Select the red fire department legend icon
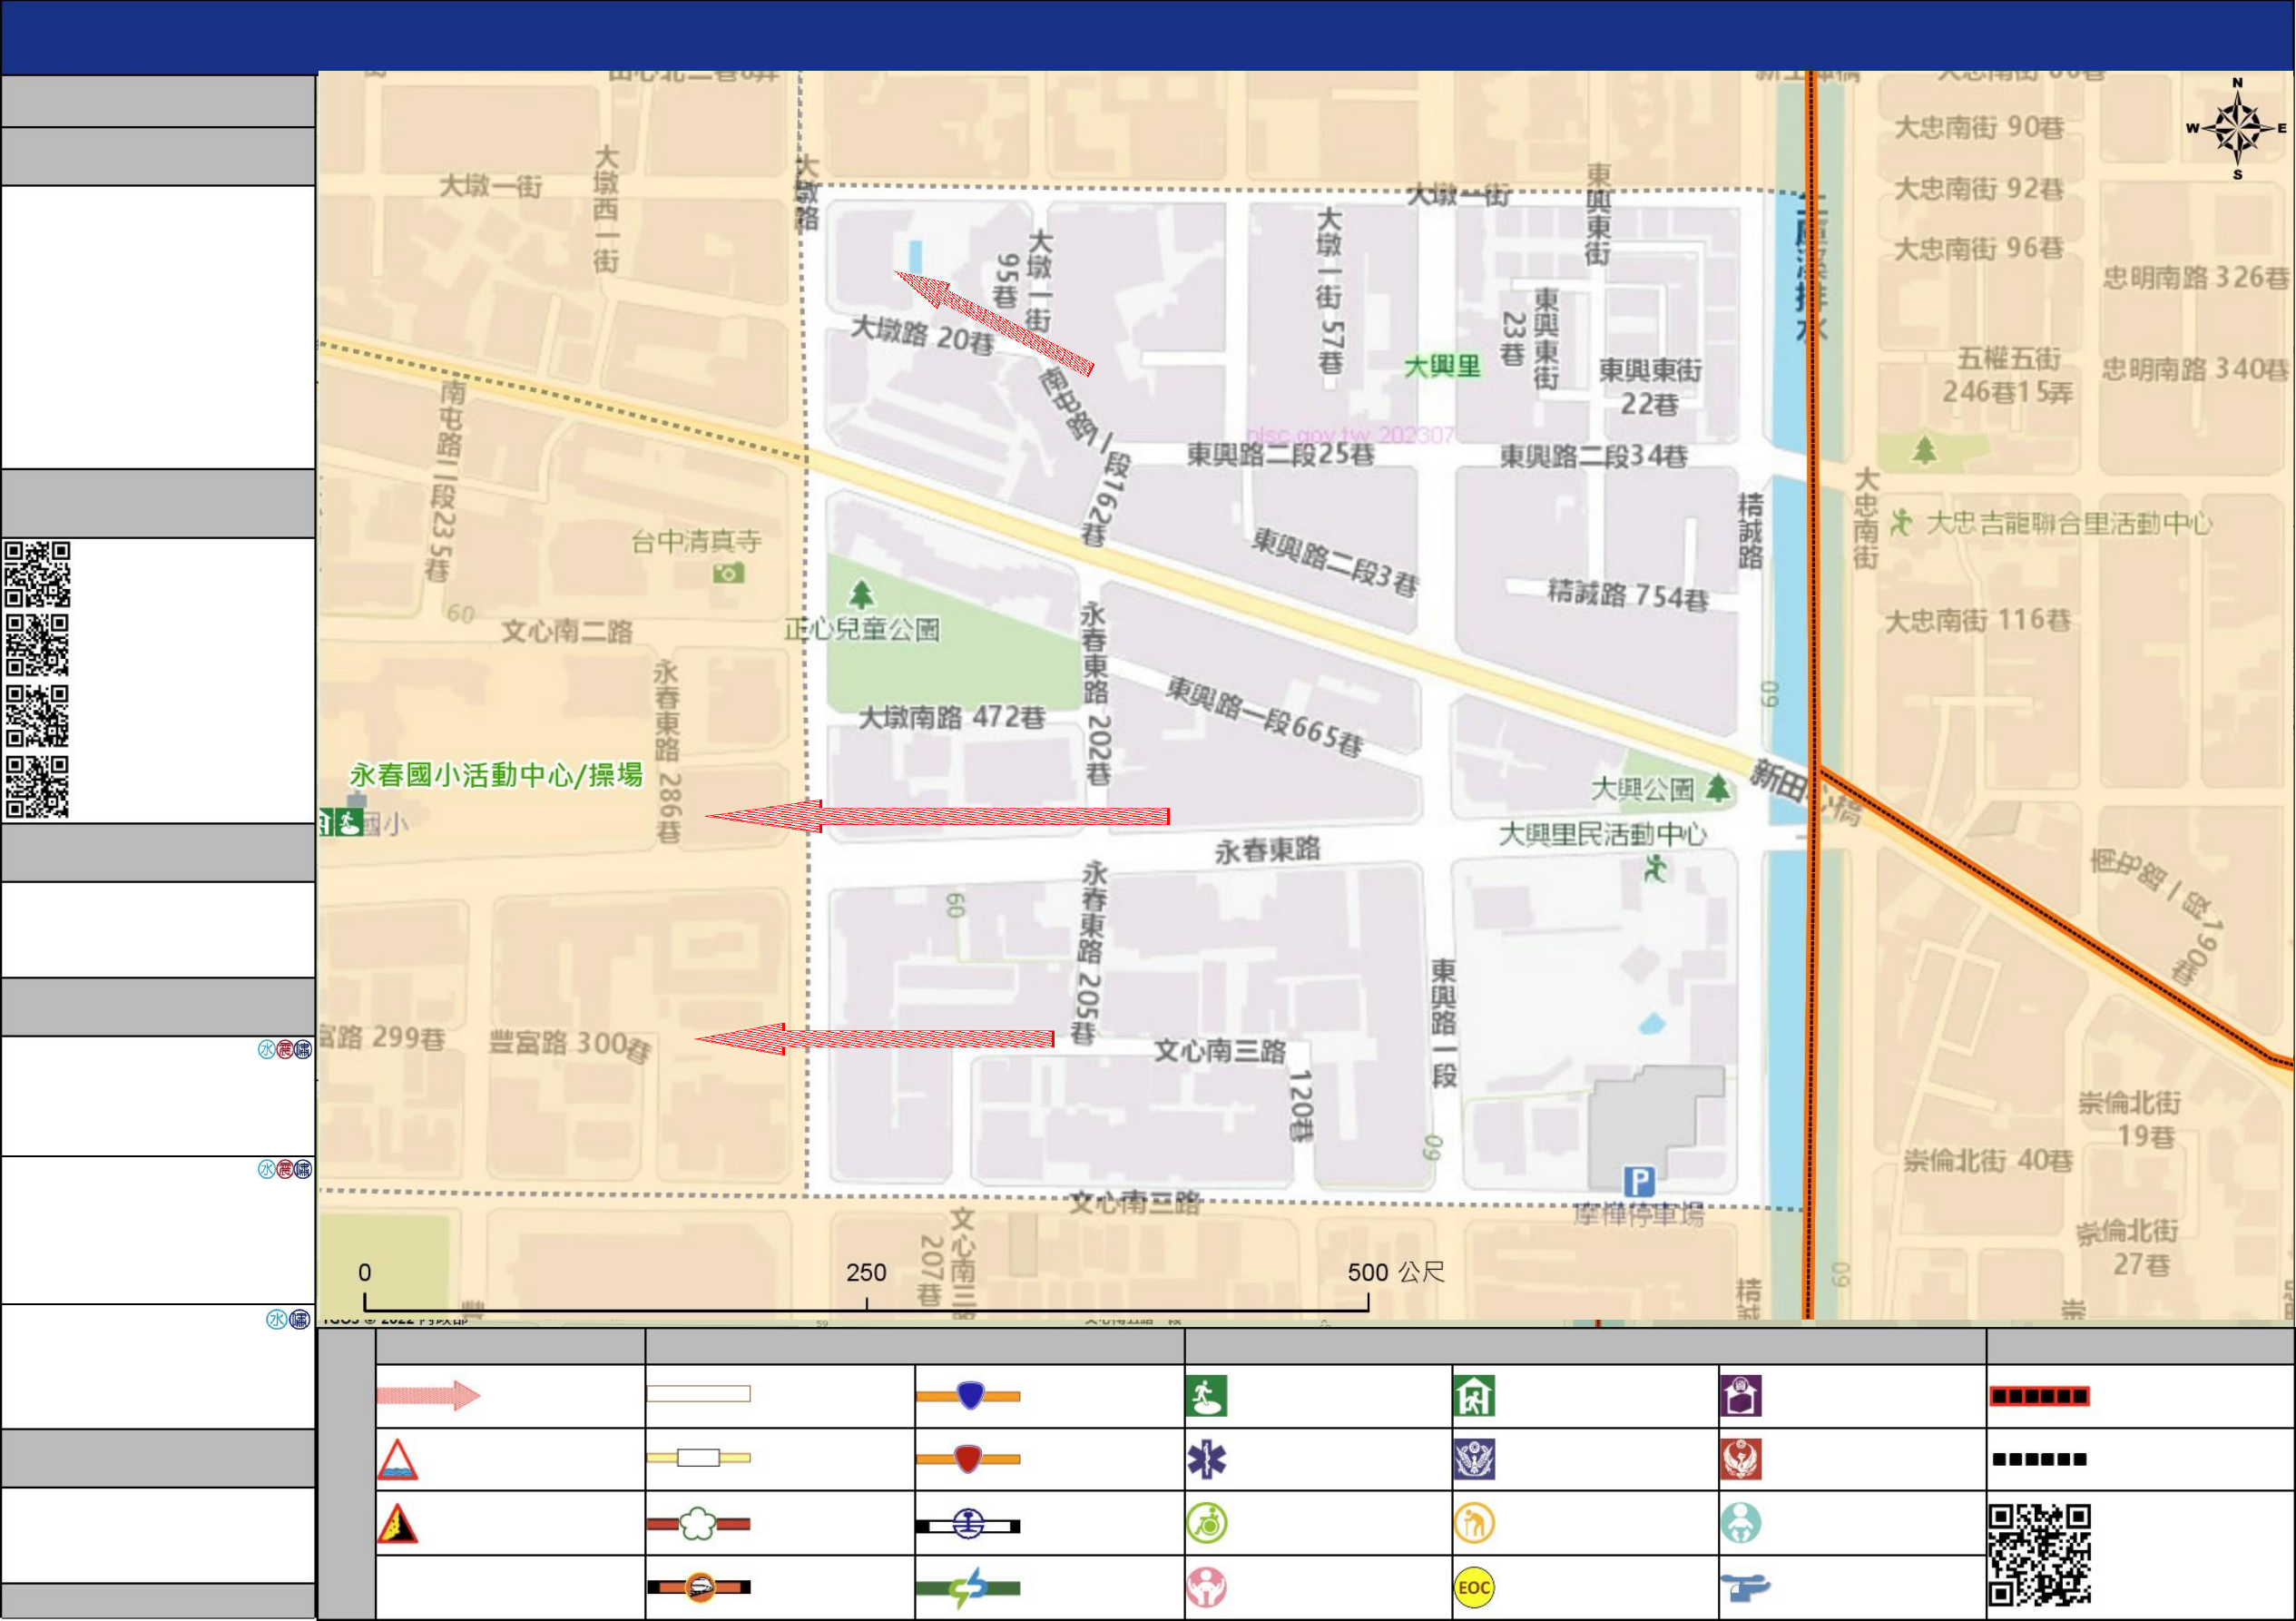This screenshot has height=1621, width=2296. tap(1741, 1460)
